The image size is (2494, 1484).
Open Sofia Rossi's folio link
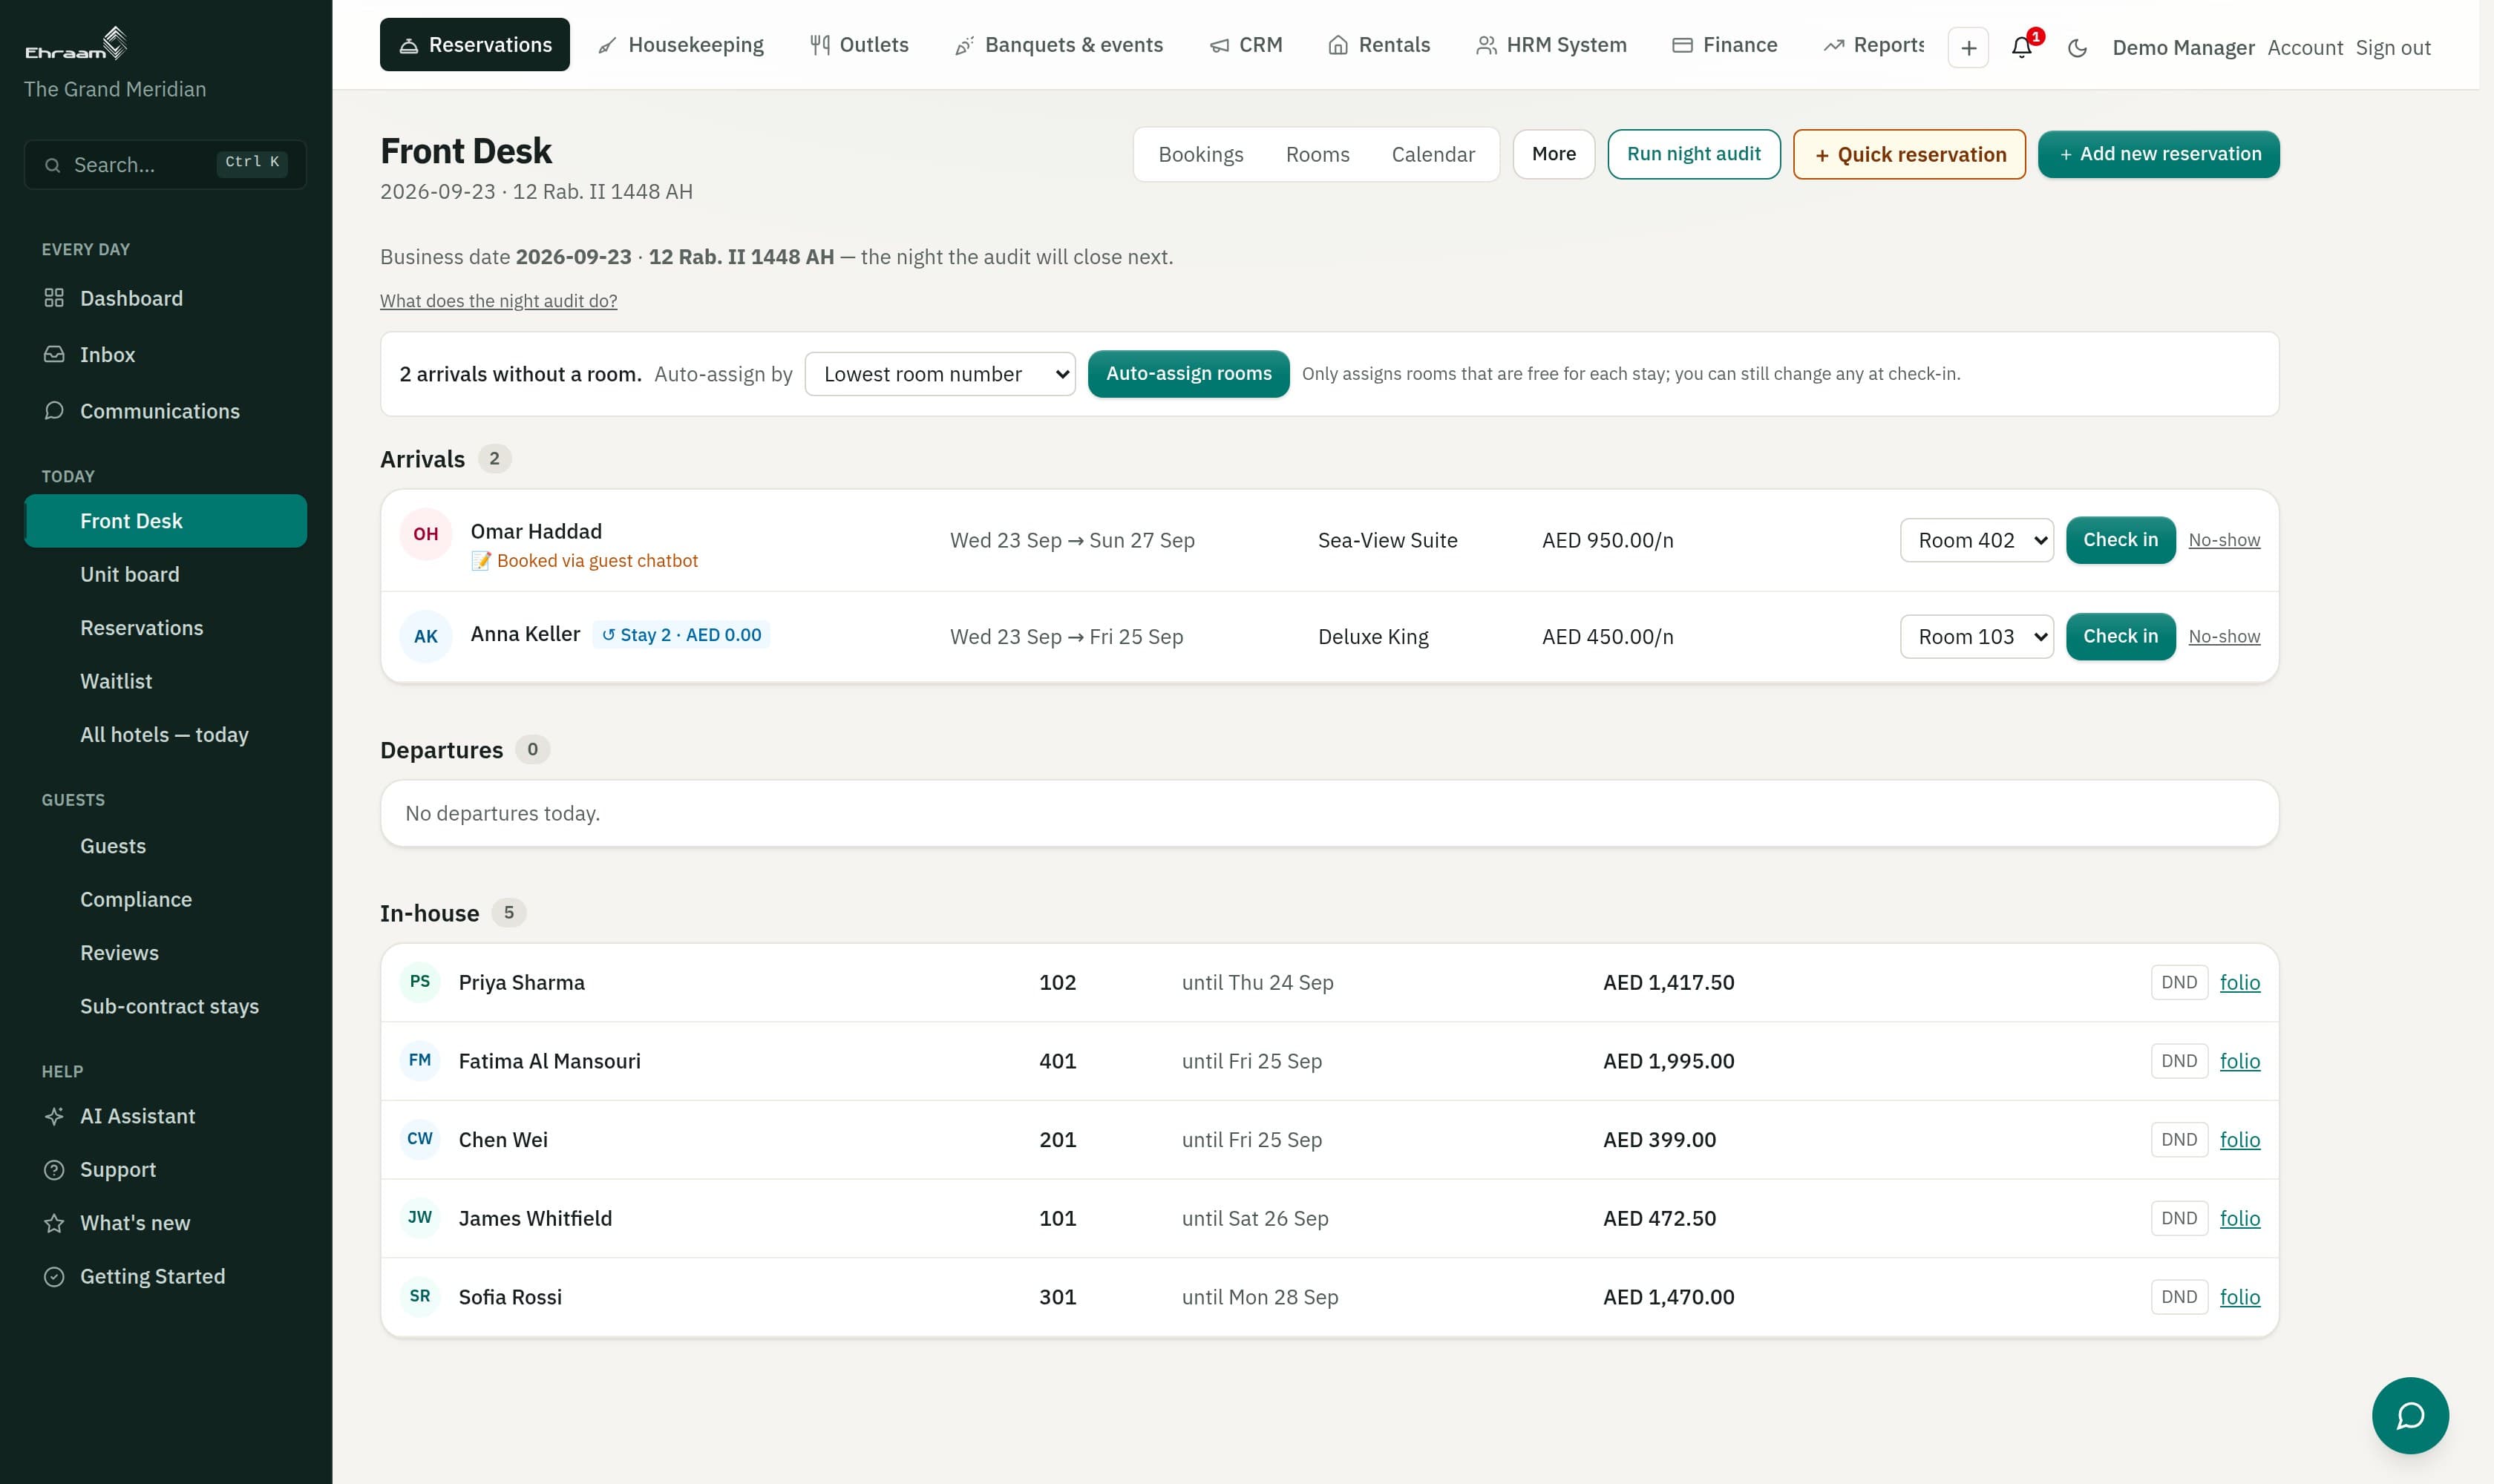[2239, 1297]
